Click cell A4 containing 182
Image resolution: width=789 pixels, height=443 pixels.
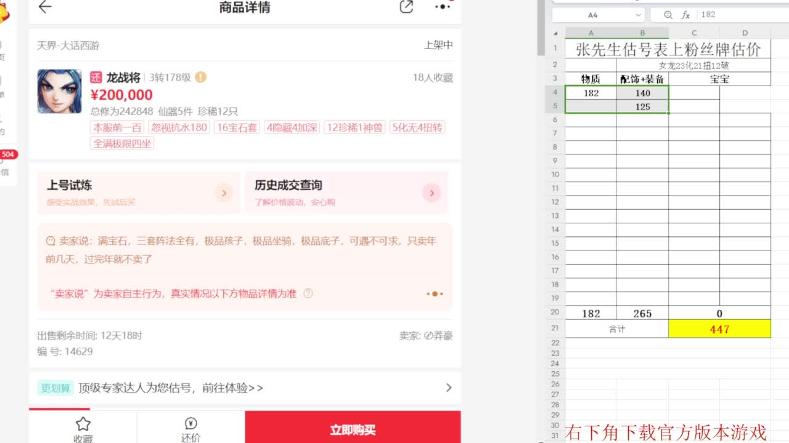tap(591, 93)
